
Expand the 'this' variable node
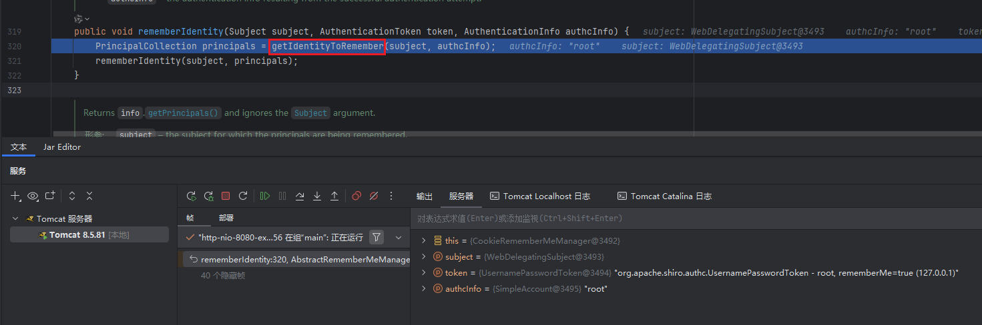click(423, 240)
